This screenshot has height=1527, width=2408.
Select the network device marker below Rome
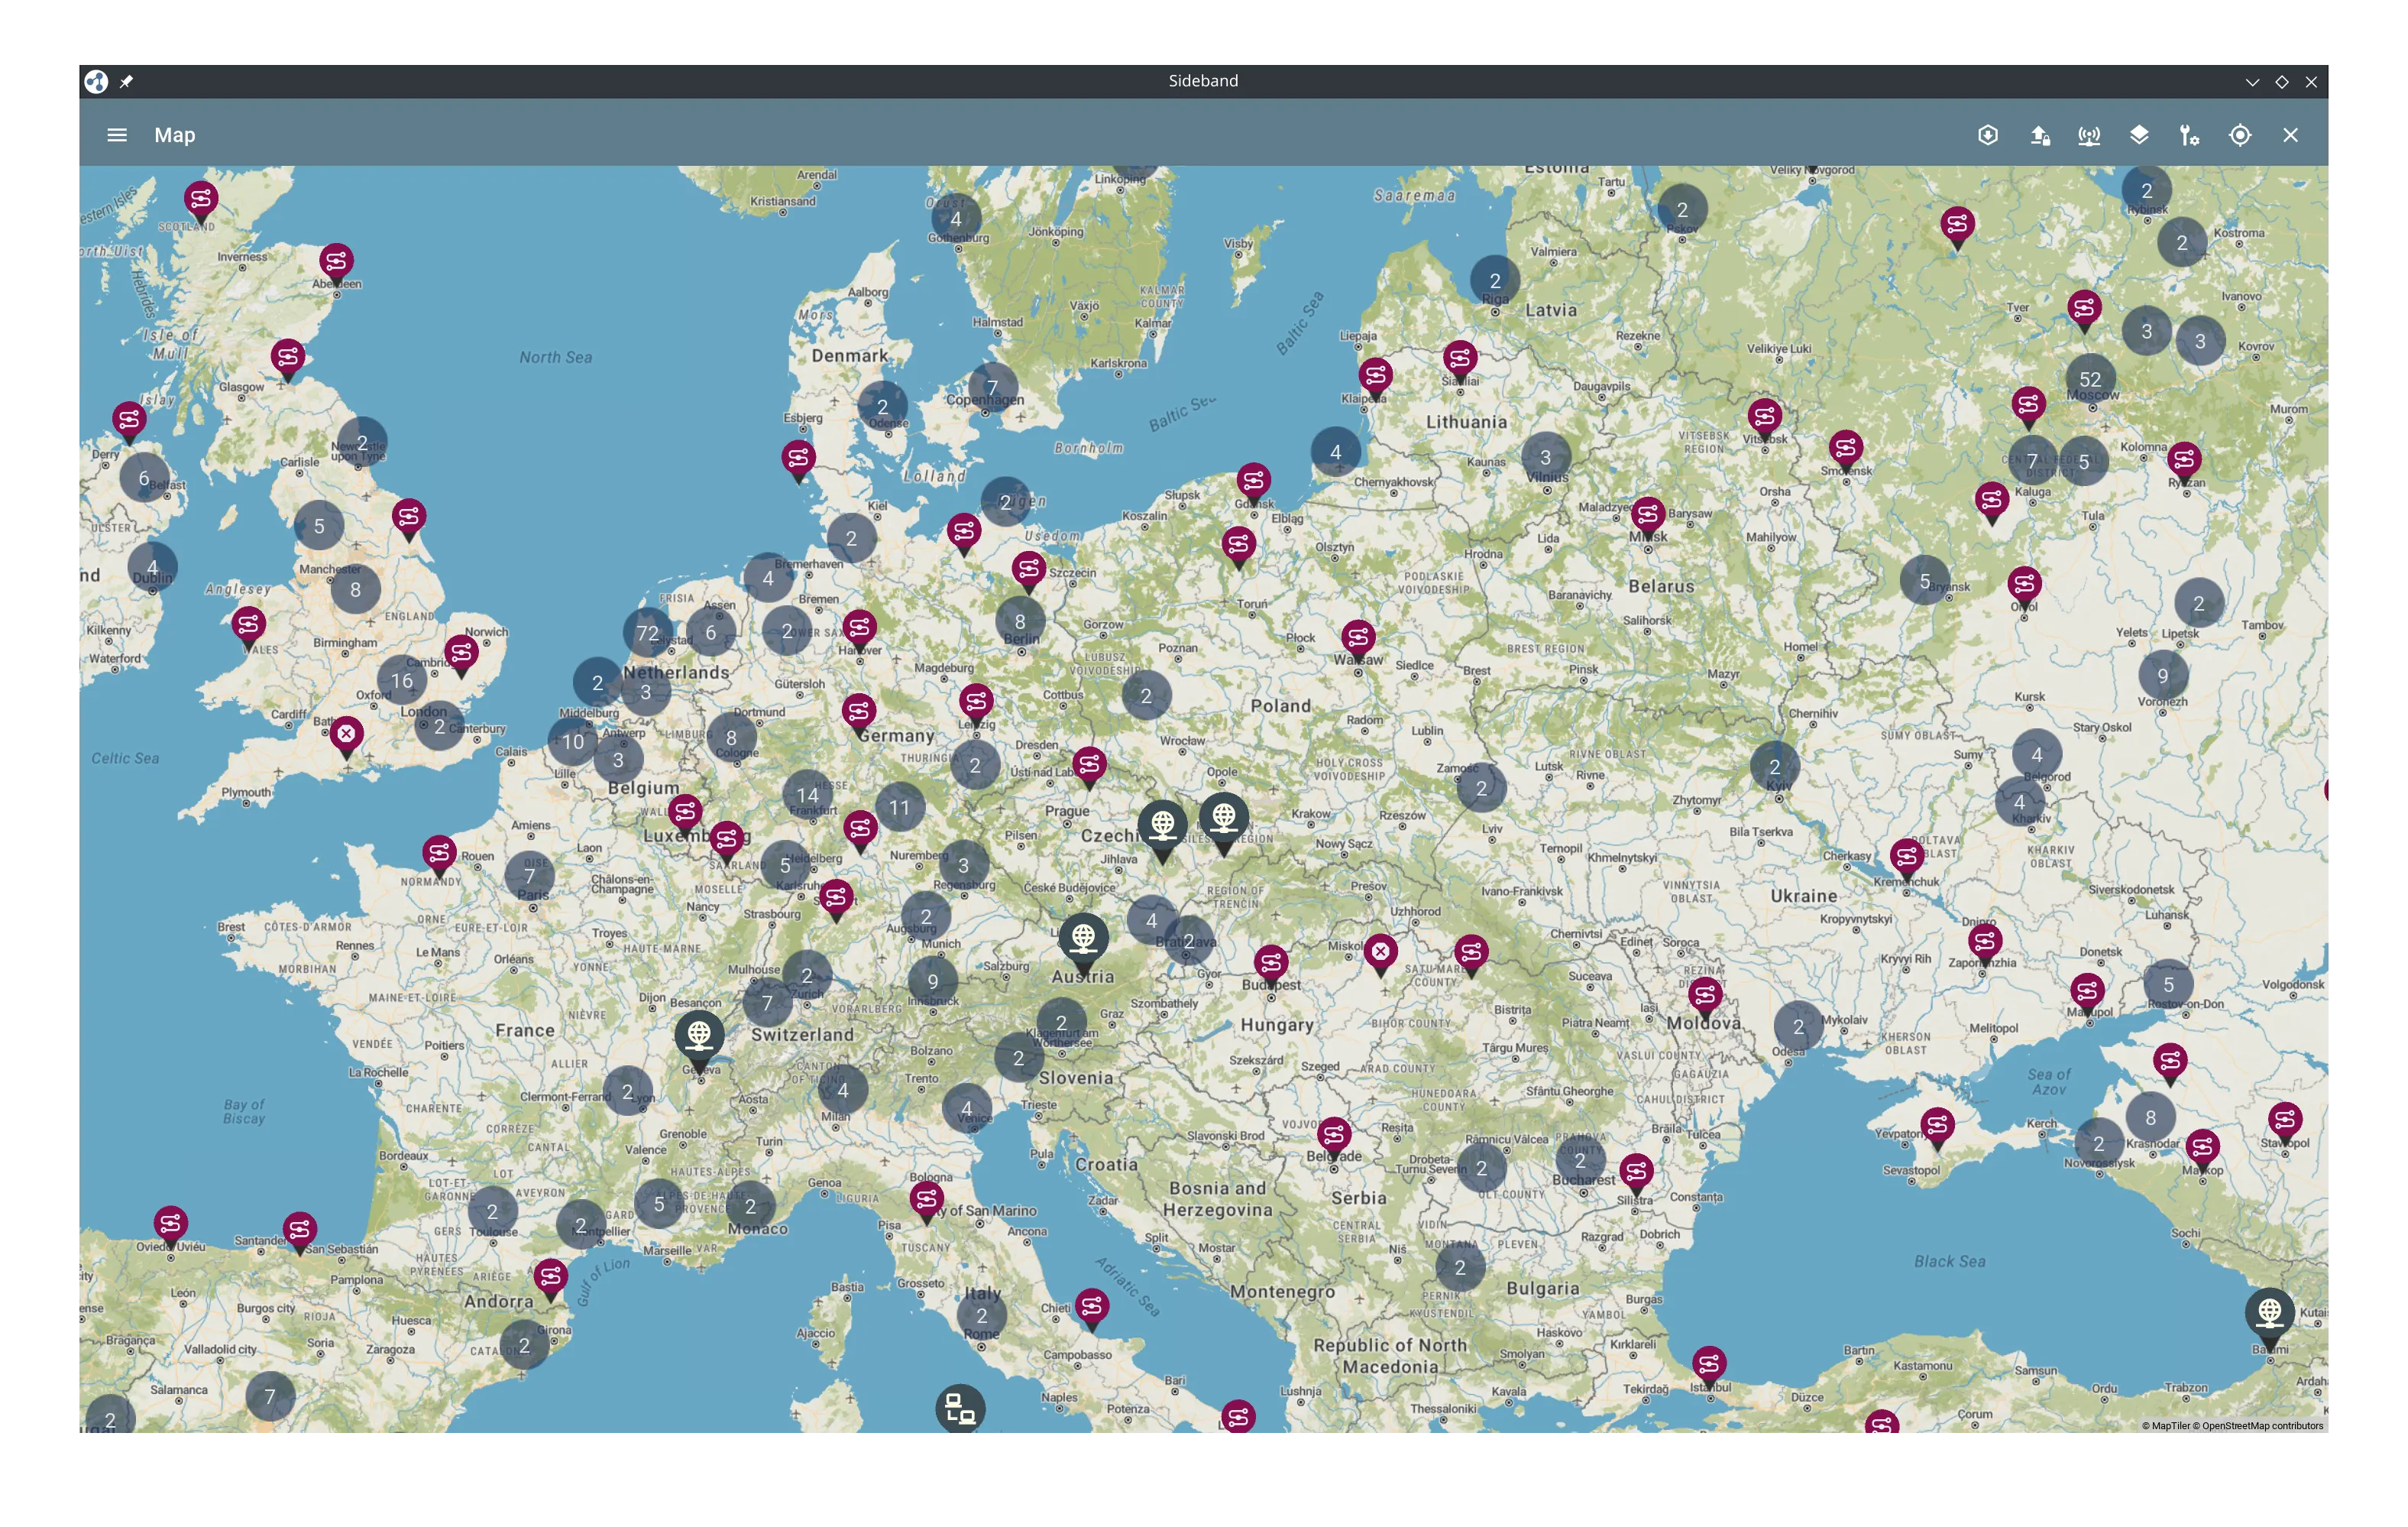click(x=960, y=1409)
